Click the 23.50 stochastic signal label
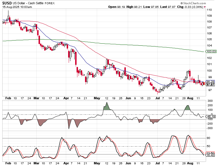Screen dimensions: 217x166 tap(210, 153)
